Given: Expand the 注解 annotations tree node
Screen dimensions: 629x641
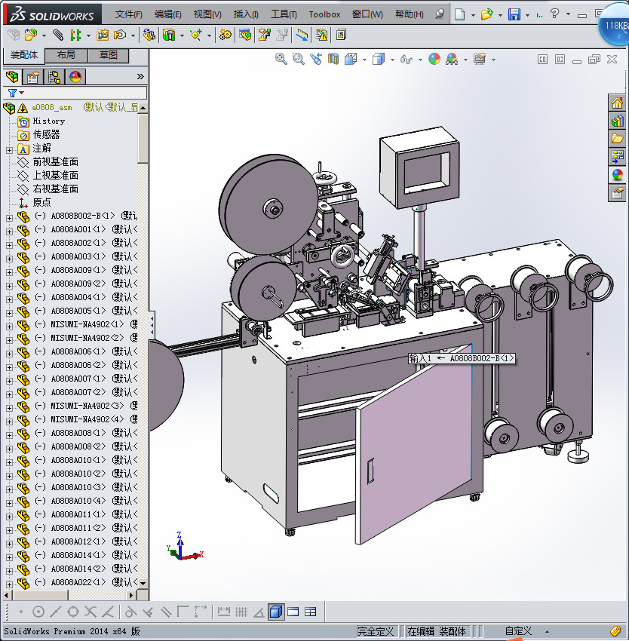Looking at the screenshot, I should (9, 149).
